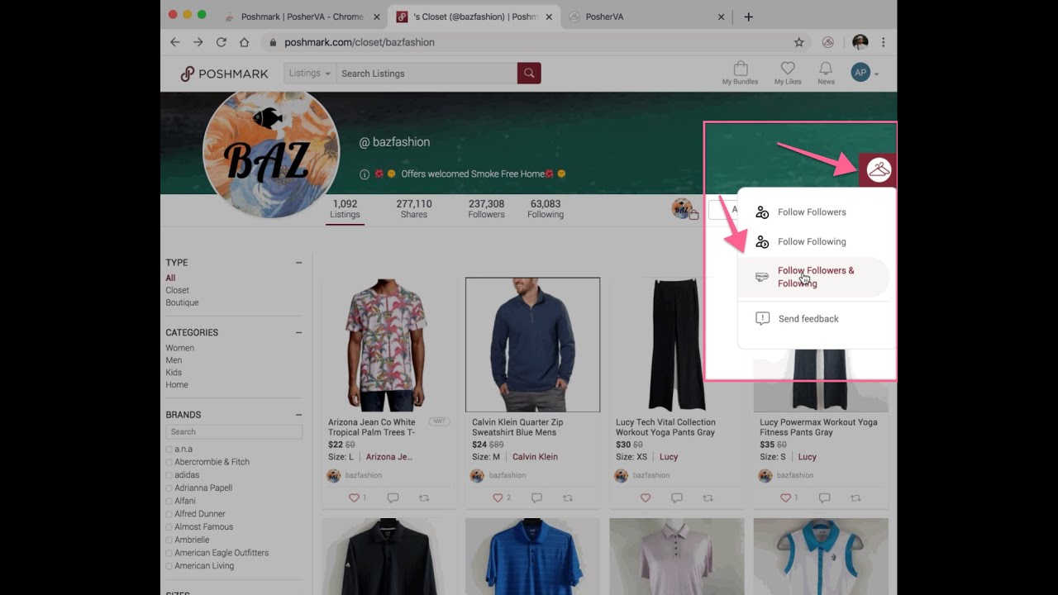The image size is (1058, 595).
Task: Select the Boutique type filter
Action: pos(182,302)
